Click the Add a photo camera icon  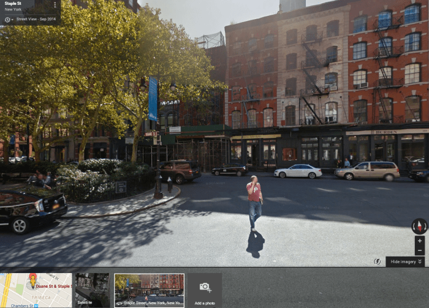pyautogui.click(x=205, y=287)
